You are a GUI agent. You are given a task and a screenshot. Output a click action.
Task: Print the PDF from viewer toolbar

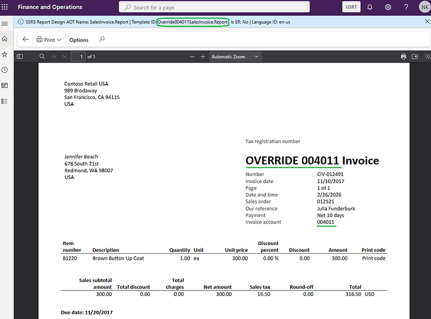(404, 57)
